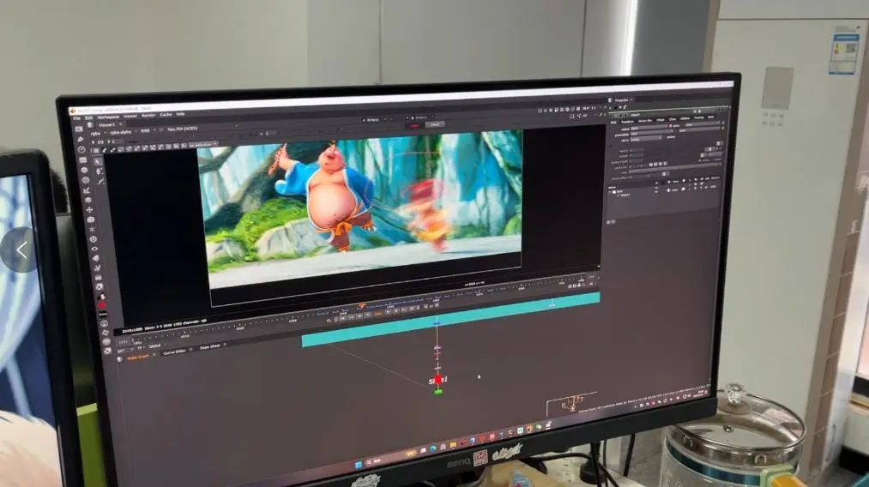869x487 pixels.
Task: Click the orange playhead on the timeline
Action: 361,304
